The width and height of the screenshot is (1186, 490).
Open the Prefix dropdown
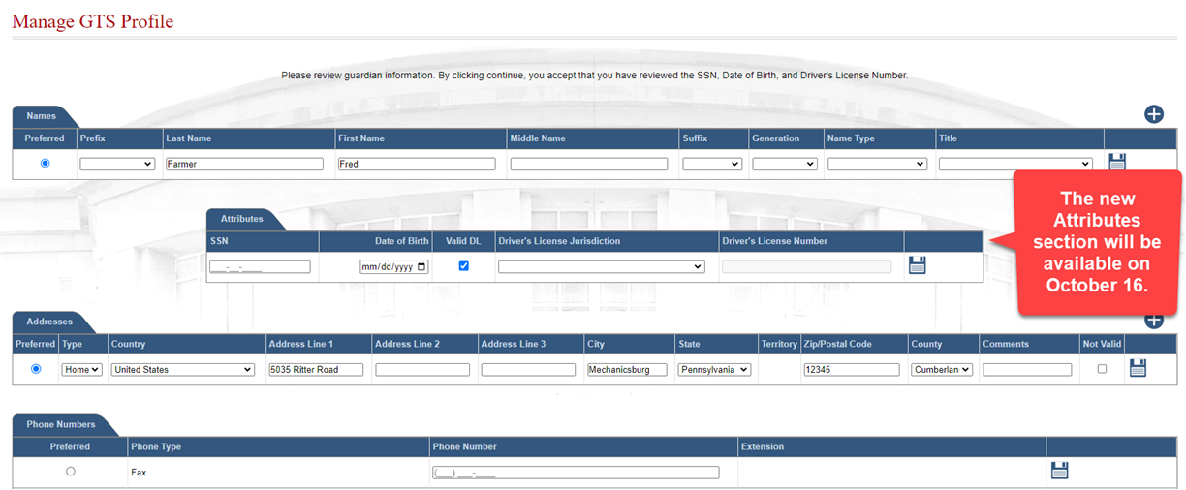(117, 165)
